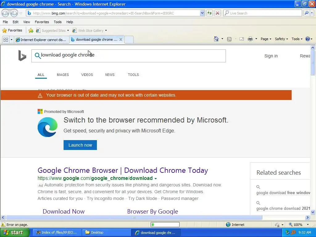Image resolution: width=316 pixels, height=237 pixels.
Task: Open the Favorites menu
Action: (42, 22)
